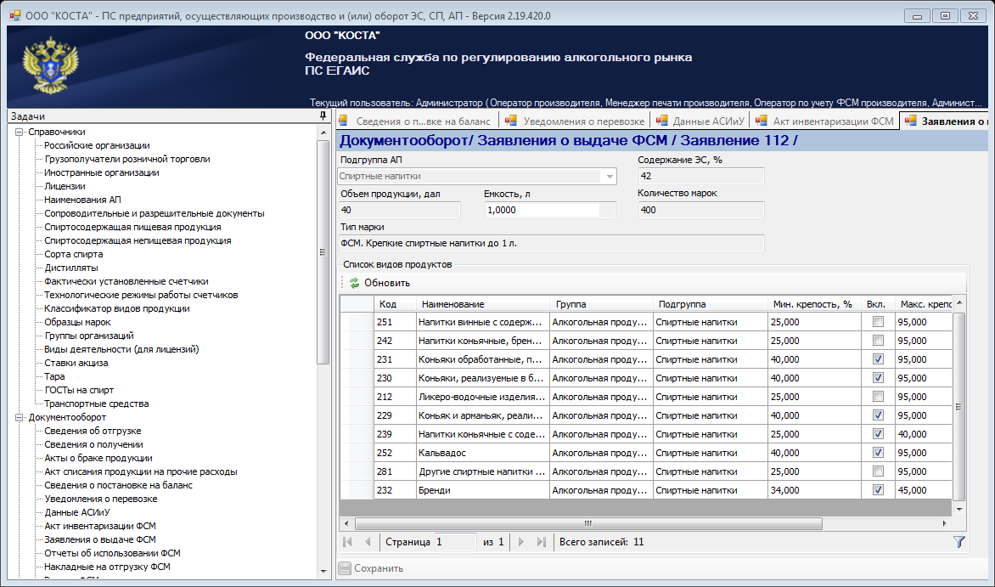Click the Обновить refresh icon
Viewport: 995px width, 587px height.
point(355,284)
